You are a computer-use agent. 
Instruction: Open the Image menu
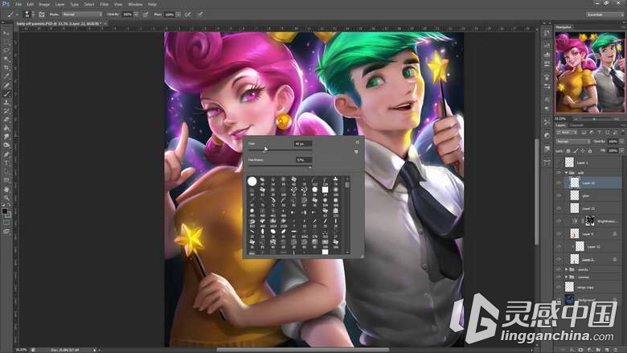[44, 4]
